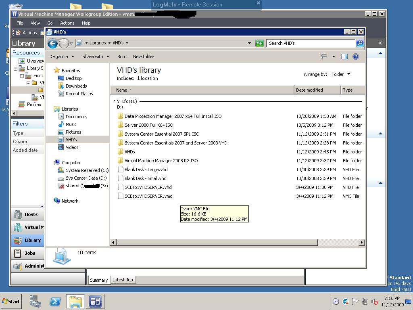Click the Help question-mark icon in Explorer toolbar
This screenshot has width=413, height=310.
355,57
